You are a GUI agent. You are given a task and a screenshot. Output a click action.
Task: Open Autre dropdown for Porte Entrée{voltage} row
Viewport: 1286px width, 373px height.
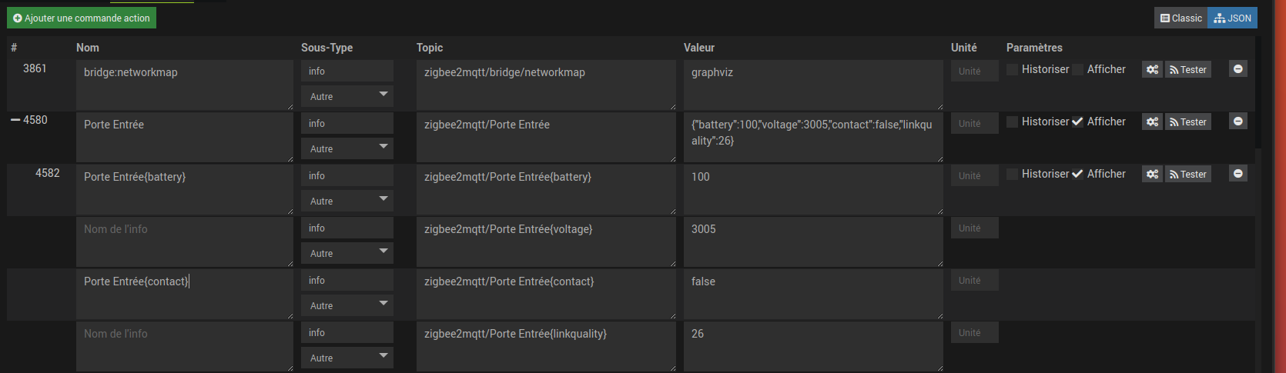coord(347,253)
